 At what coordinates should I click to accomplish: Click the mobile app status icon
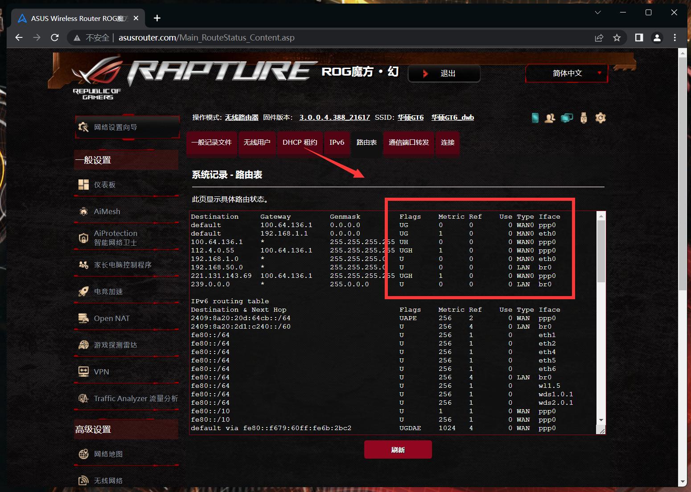coord(535,118)
